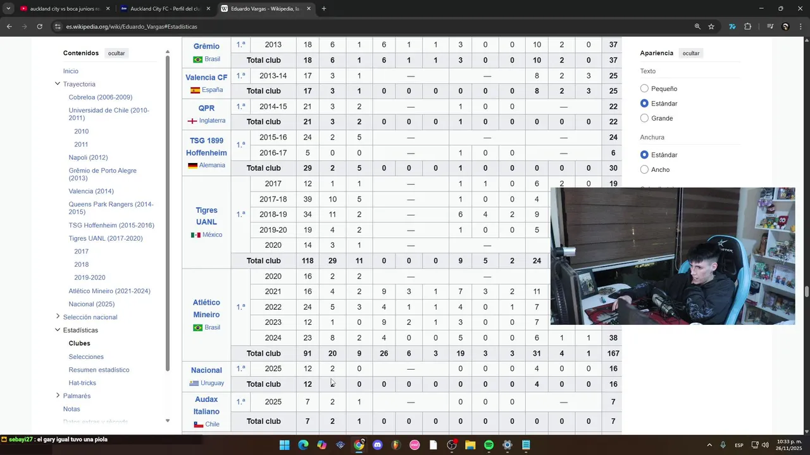
Task: Open the site information icon in address bar
Action: click(x=58, y=27)
